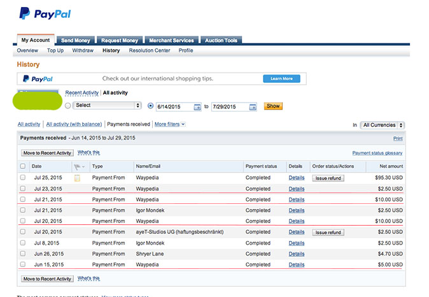
Task: Select the date range radio button
Action: pos(150,106)
